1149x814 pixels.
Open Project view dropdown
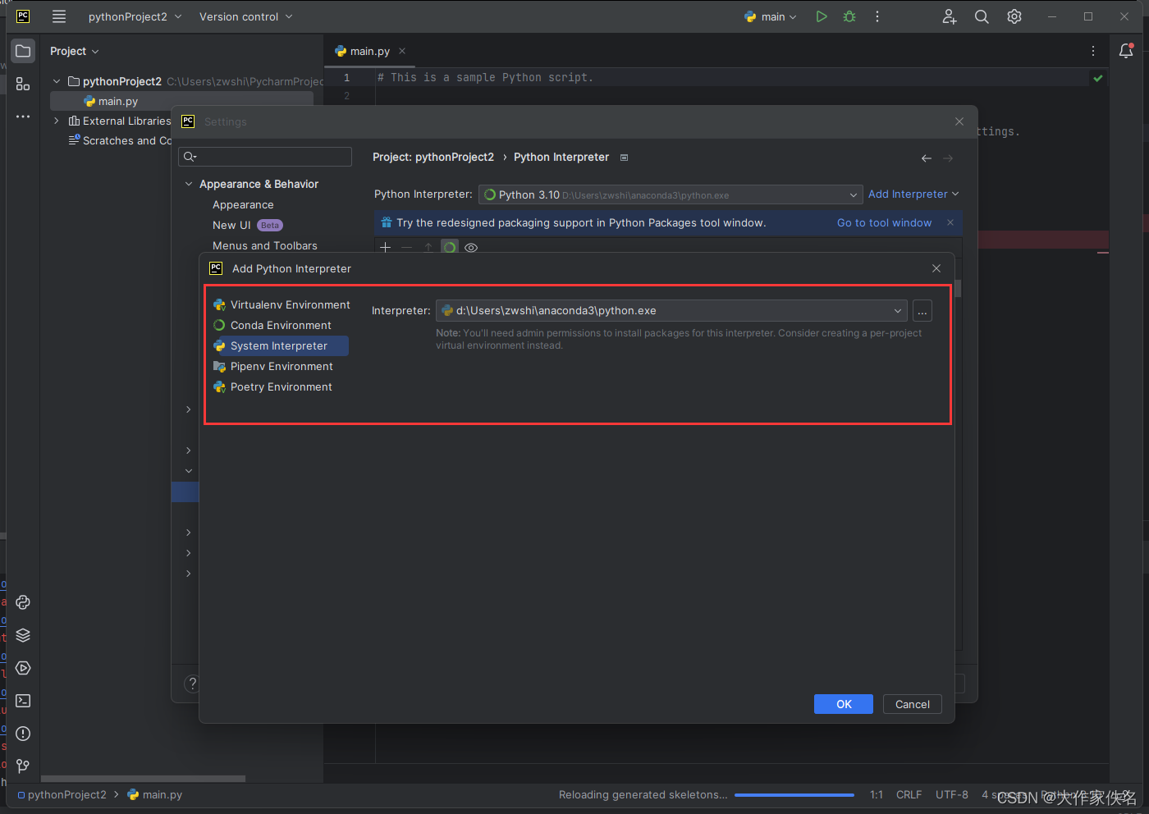coord(75,51)
